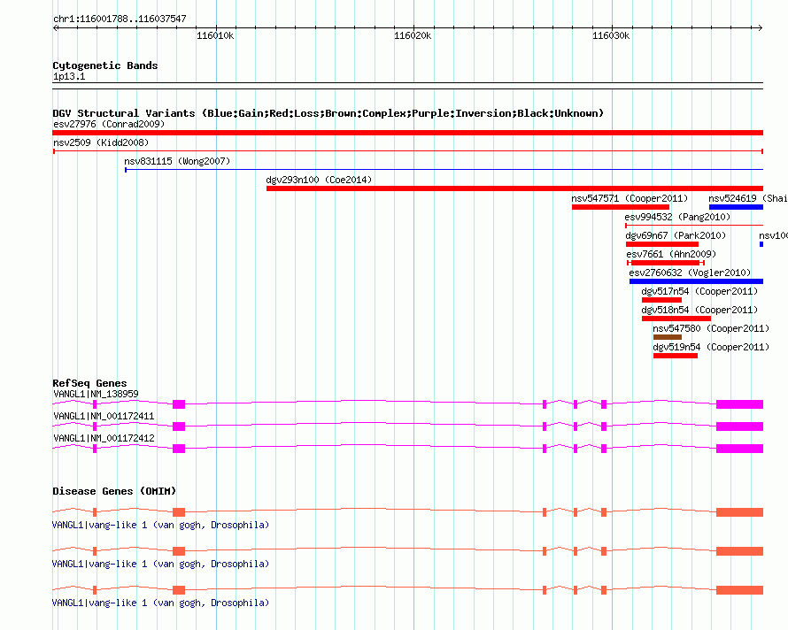Click chr1:116001788..116037547 coordinates text
The width and height of the screenshot is (788, 630).
coord(120,19)
